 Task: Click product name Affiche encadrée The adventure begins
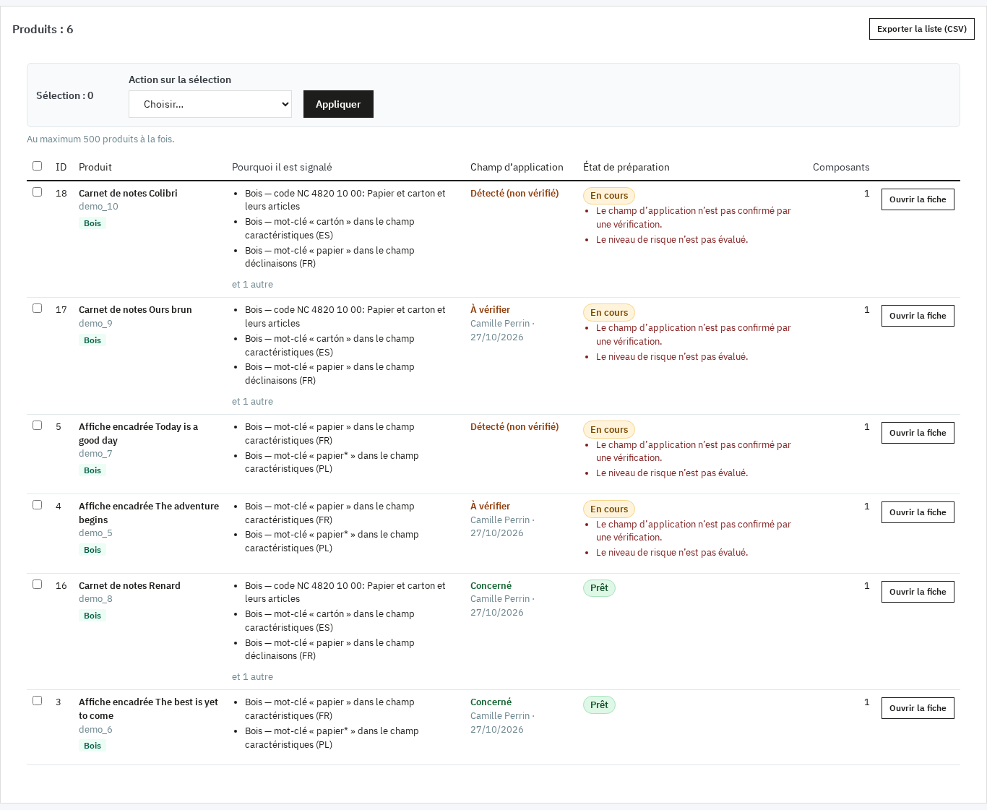[149, 513]
